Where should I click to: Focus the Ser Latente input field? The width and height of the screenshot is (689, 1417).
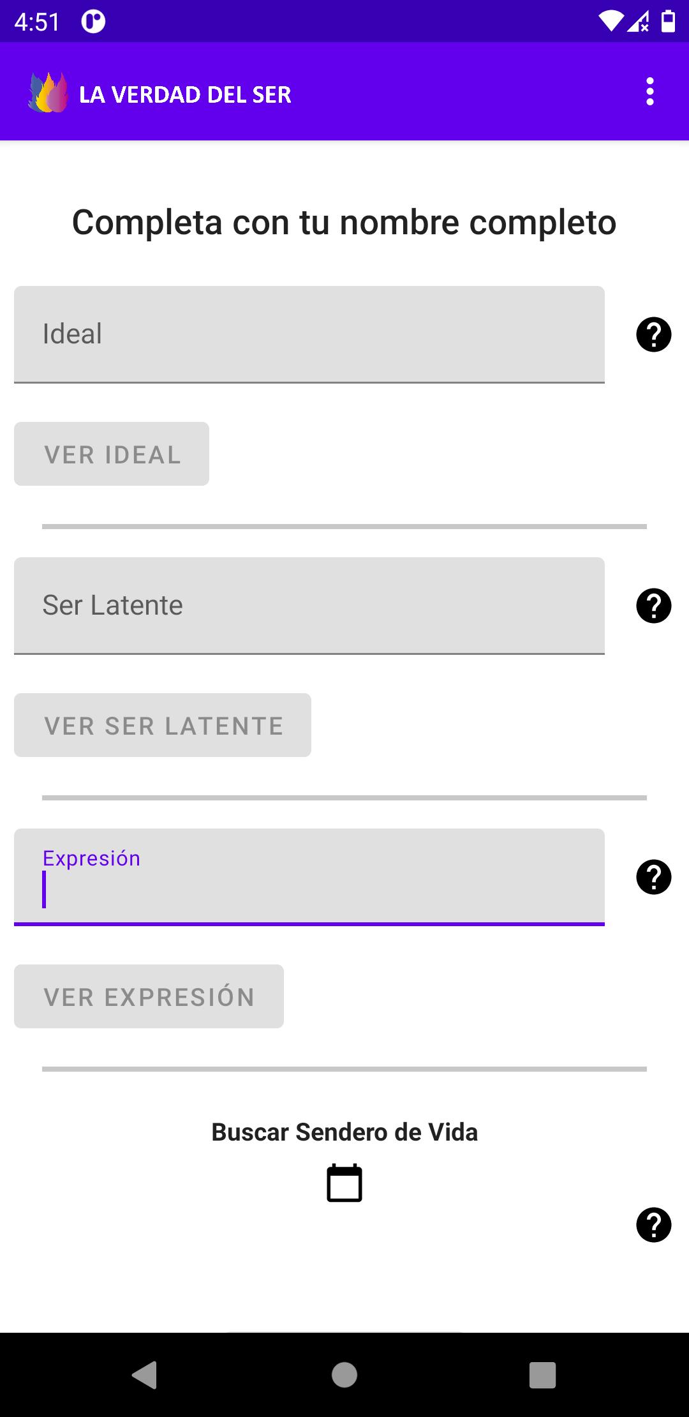click(309, 606)
